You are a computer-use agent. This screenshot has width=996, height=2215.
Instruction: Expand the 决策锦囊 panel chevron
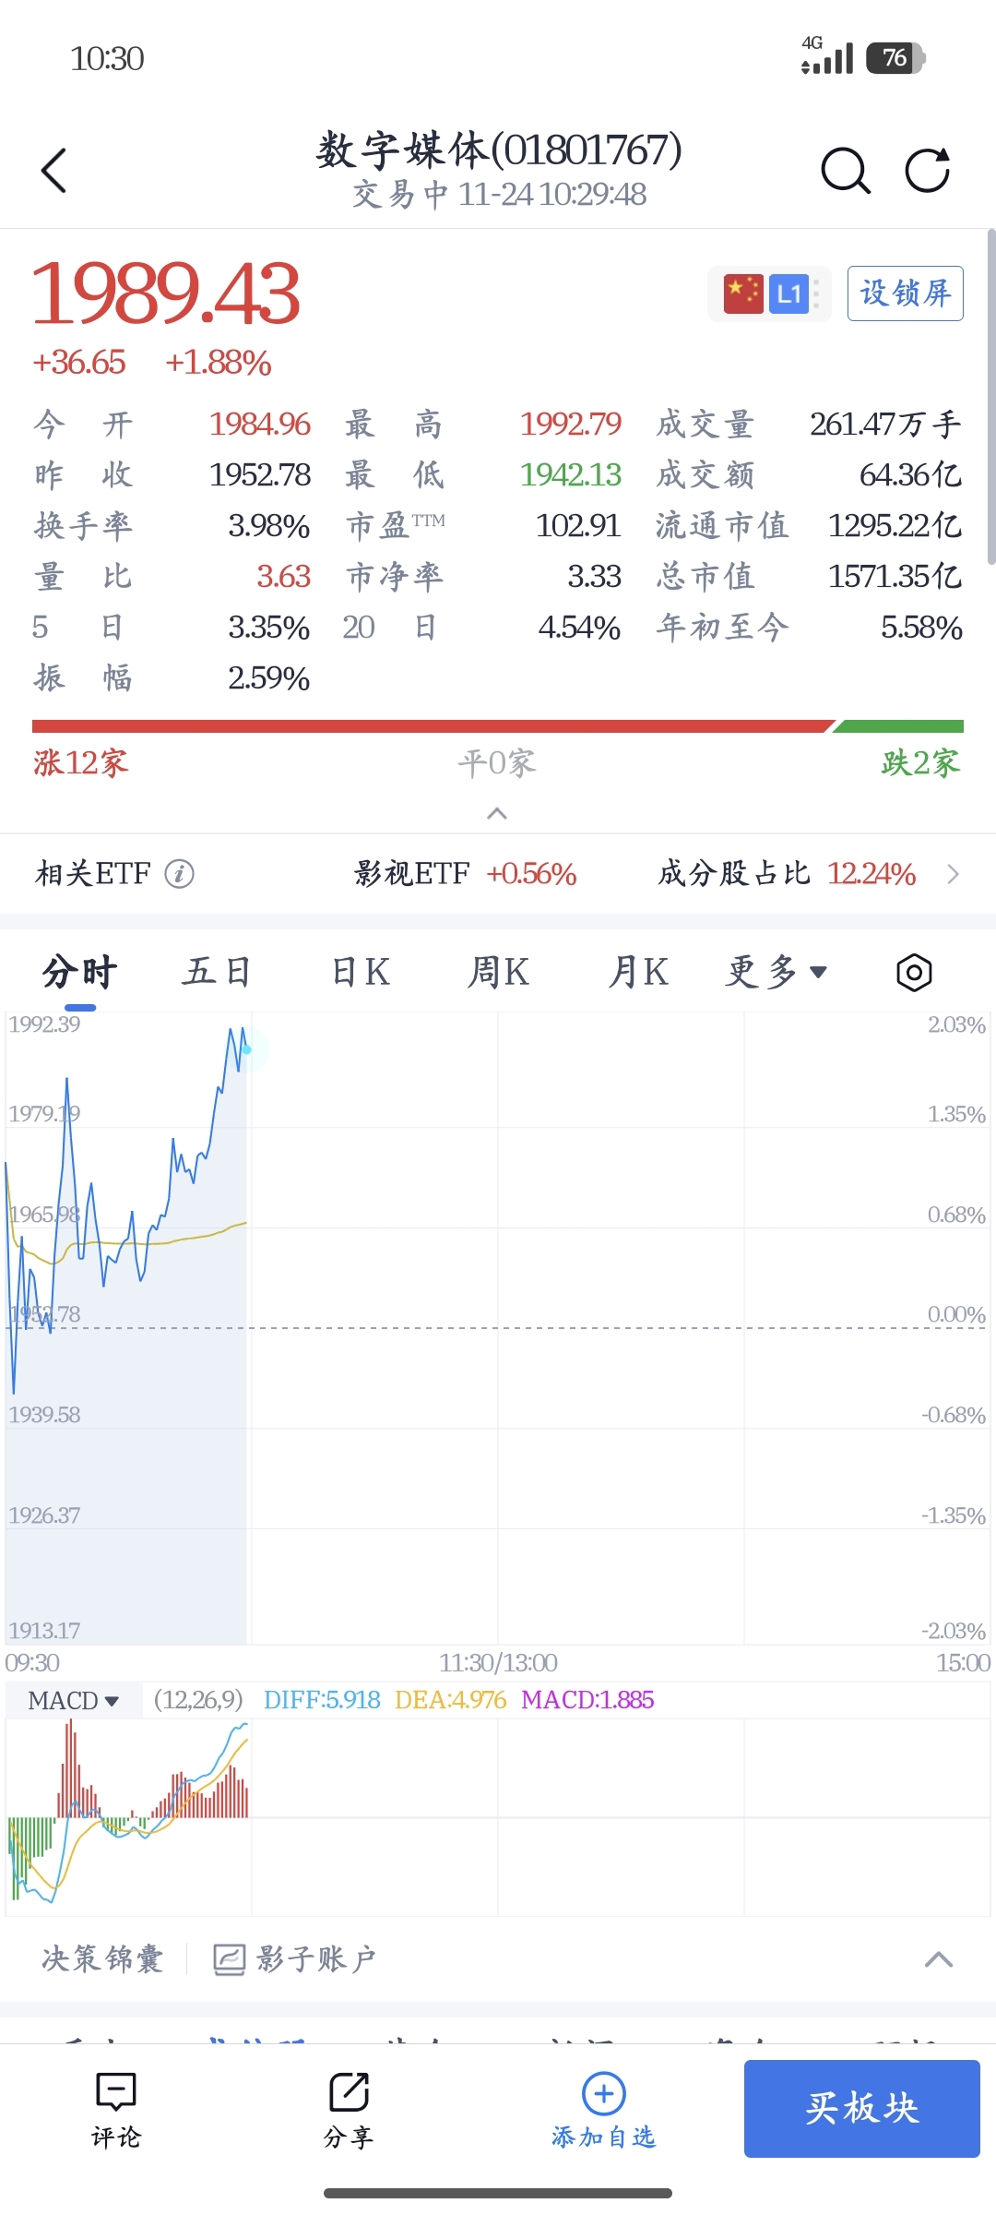pyautogui.click(x=938, y=1958)
